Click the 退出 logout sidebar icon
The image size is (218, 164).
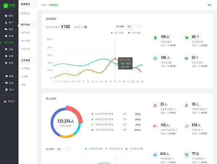point(6,90)
